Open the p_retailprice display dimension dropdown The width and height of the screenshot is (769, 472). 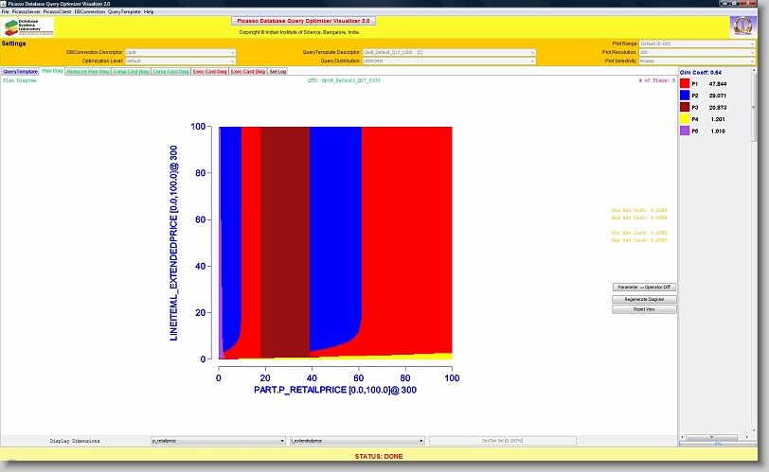pos(218,441)
